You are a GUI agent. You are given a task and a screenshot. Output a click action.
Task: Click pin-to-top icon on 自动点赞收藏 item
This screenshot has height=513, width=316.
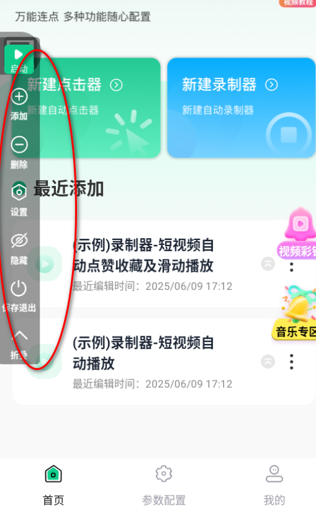coord(268,264)
